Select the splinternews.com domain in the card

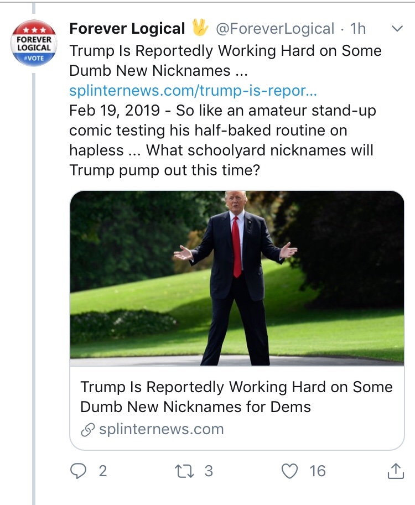tap(161, 429)
